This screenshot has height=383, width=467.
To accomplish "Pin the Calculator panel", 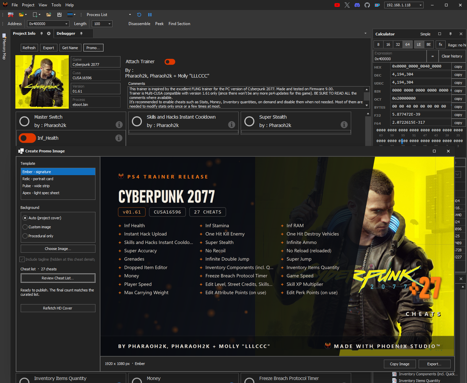I will click(450, 34).
